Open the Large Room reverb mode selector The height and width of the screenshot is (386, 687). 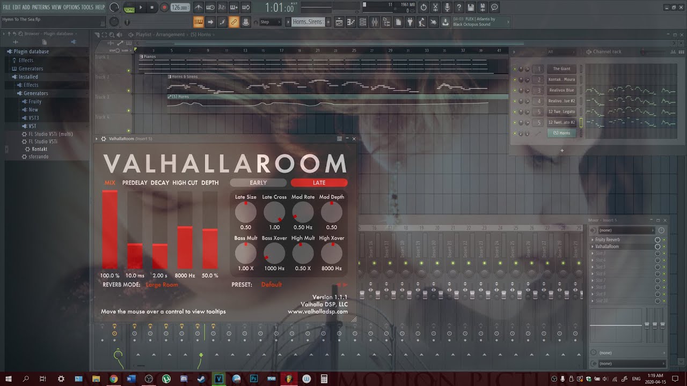(x=162, y=285)
